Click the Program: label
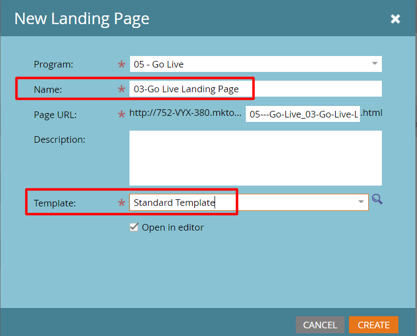The width and height of the screenshot is (417, 336). pos(53,64)
